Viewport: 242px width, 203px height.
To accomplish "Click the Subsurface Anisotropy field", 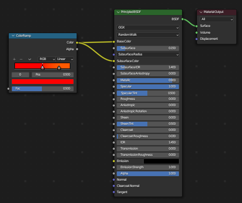I will click(x=148, y=74).
